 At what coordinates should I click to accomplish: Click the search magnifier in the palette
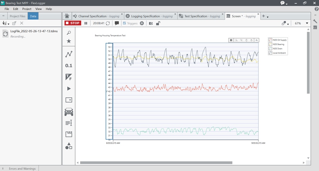point(69,33)
